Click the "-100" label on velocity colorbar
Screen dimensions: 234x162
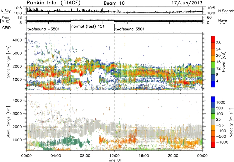tap(221, 131)
